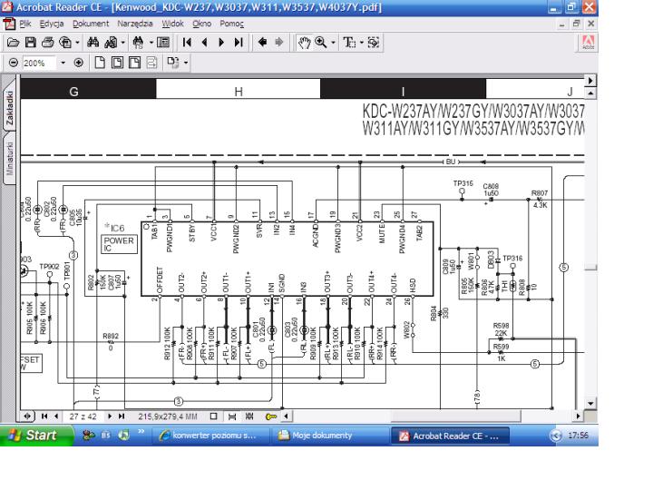Open the zoom percentage dropdown arrow
653x490 pixels.
[63, 63]
